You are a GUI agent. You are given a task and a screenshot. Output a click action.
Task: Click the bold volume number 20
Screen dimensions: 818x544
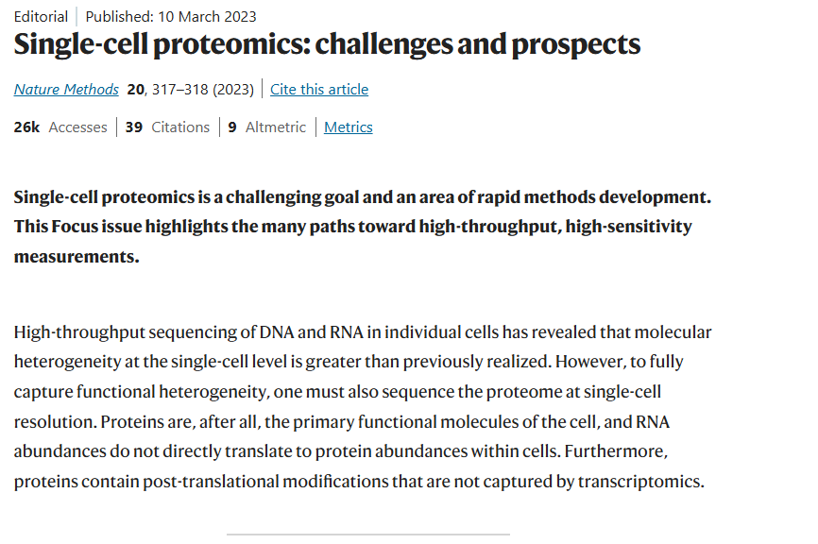point(135,90)
